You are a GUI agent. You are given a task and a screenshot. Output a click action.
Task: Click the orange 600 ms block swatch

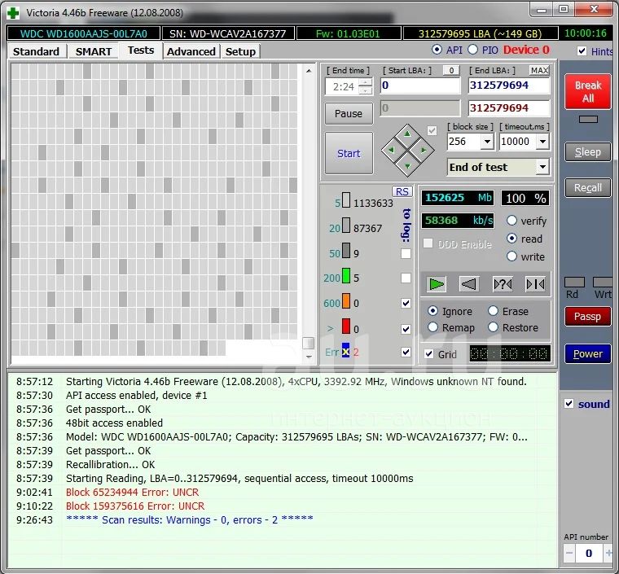346,301
